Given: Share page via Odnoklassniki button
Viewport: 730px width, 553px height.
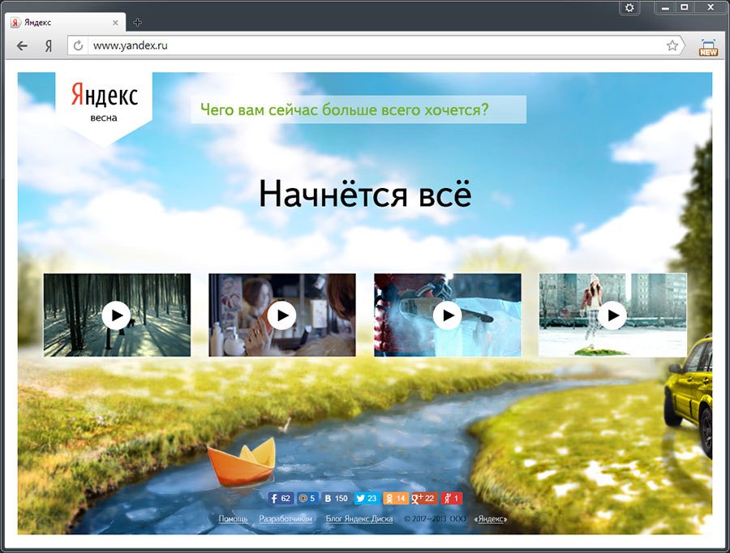Looking at the screenshot, I should (395, 499).
